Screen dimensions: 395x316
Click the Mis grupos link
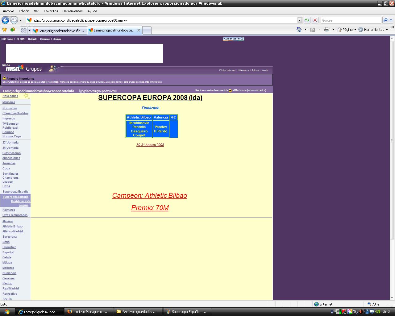(244, 70)
